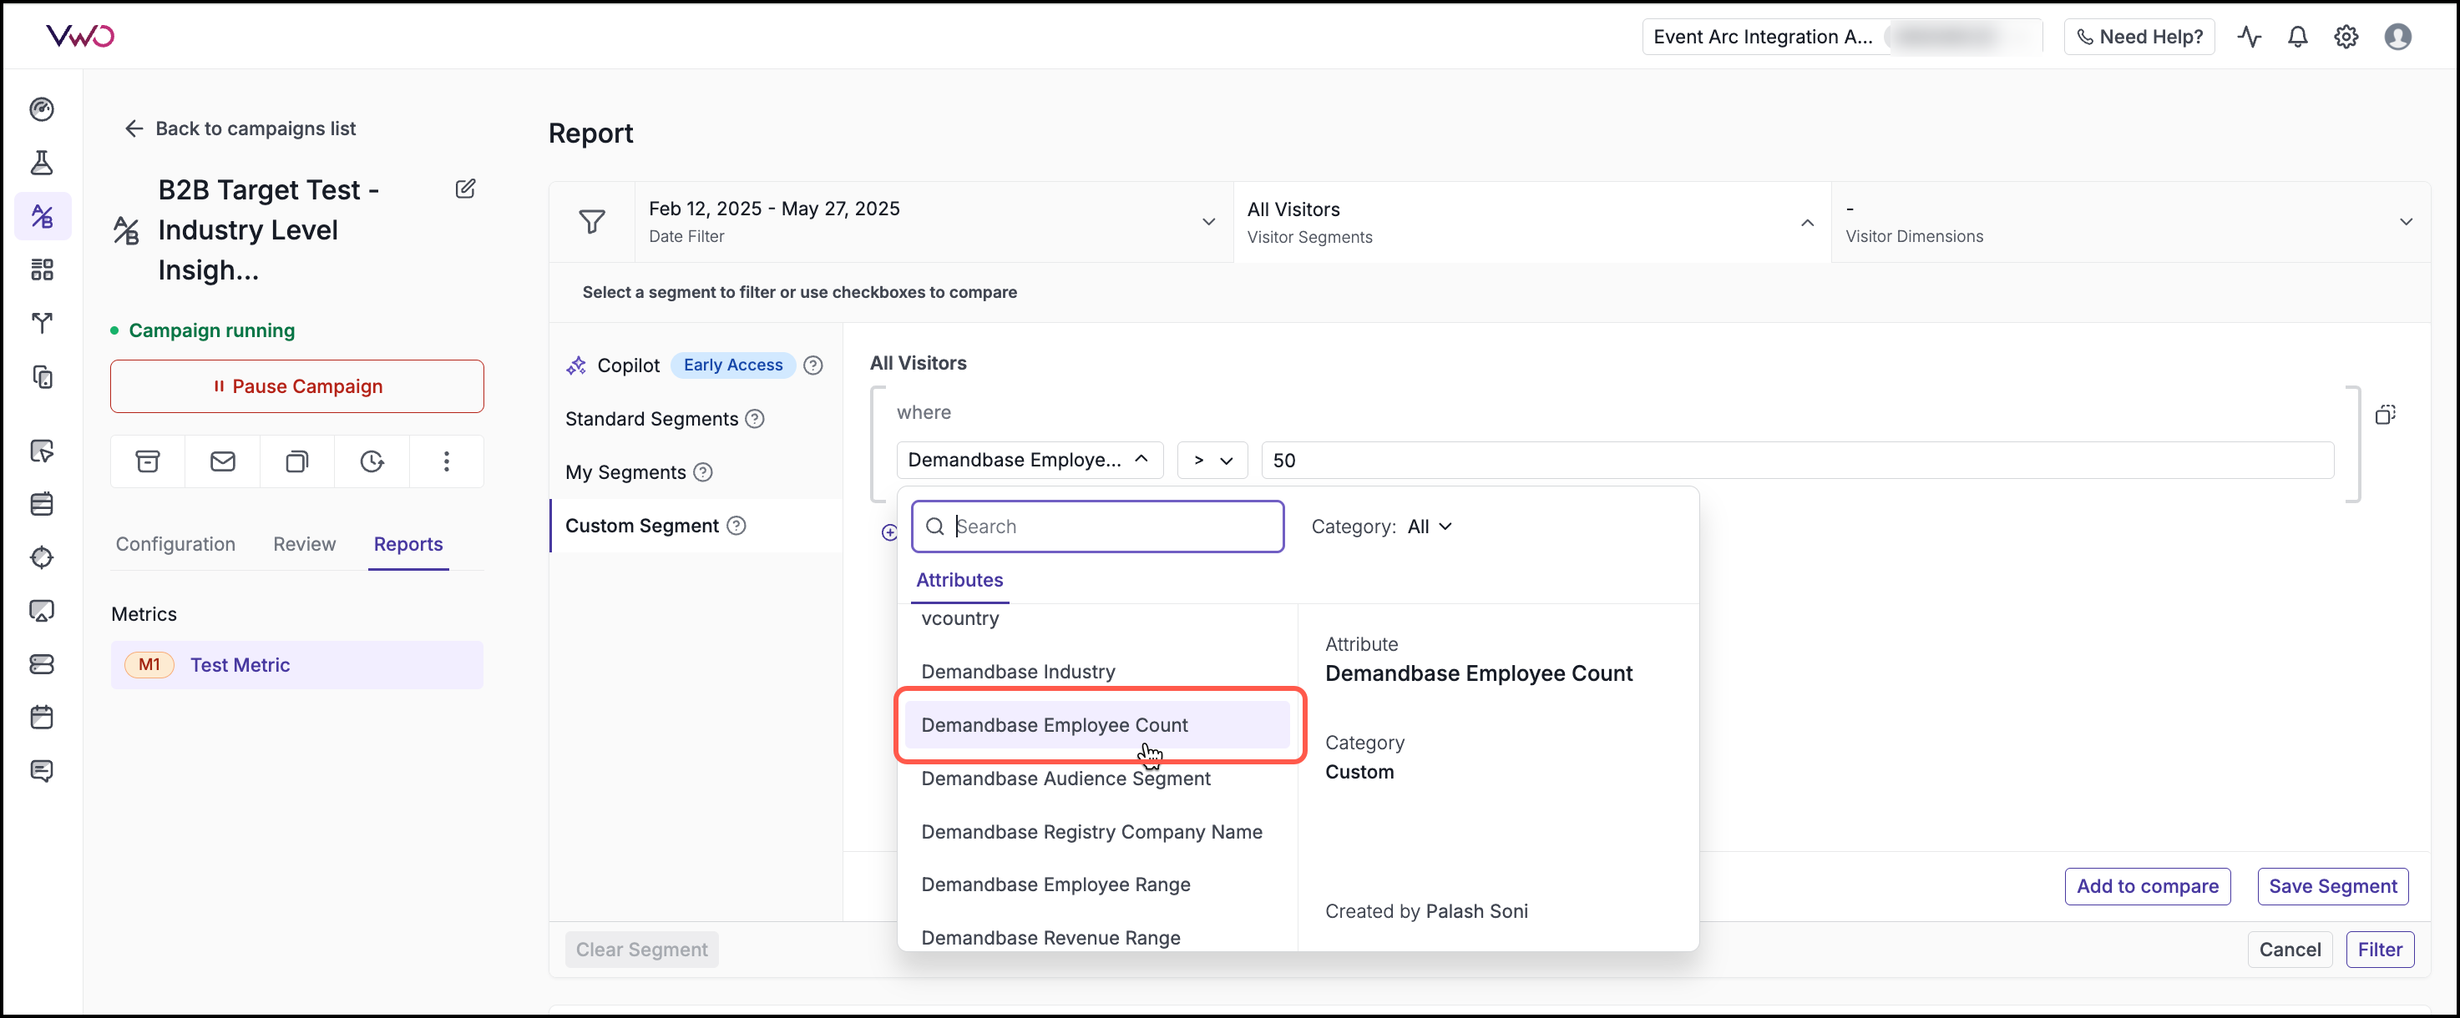Open the chat message icon in sidebar
The image size is (2460, 1018).
tap(42, 771)
